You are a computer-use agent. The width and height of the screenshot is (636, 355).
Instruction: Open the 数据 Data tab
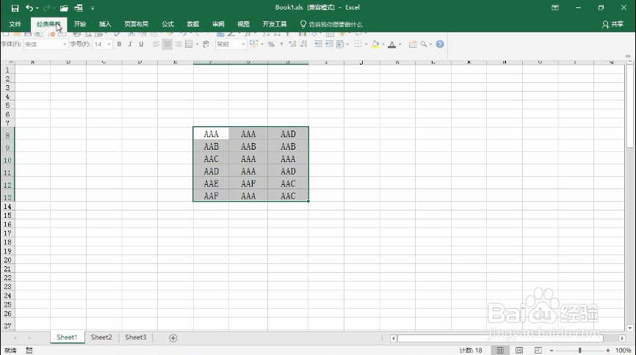[x=193, y=24]
